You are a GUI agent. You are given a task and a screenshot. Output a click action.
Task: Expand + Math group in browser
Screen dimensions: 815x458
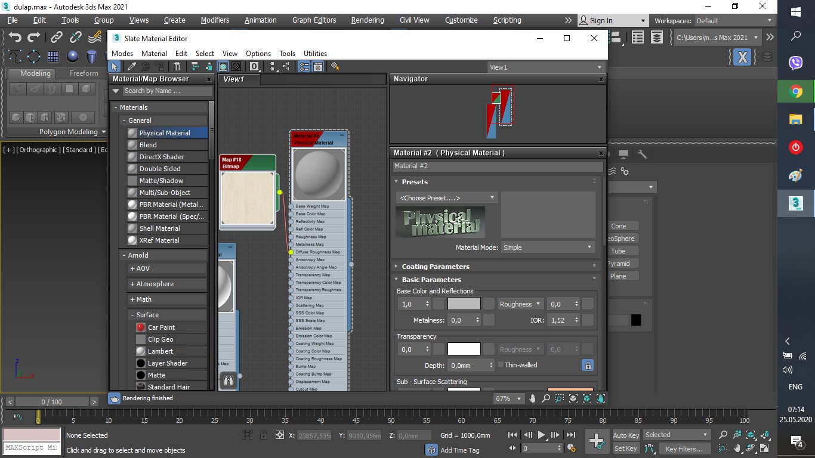point(166,299)
